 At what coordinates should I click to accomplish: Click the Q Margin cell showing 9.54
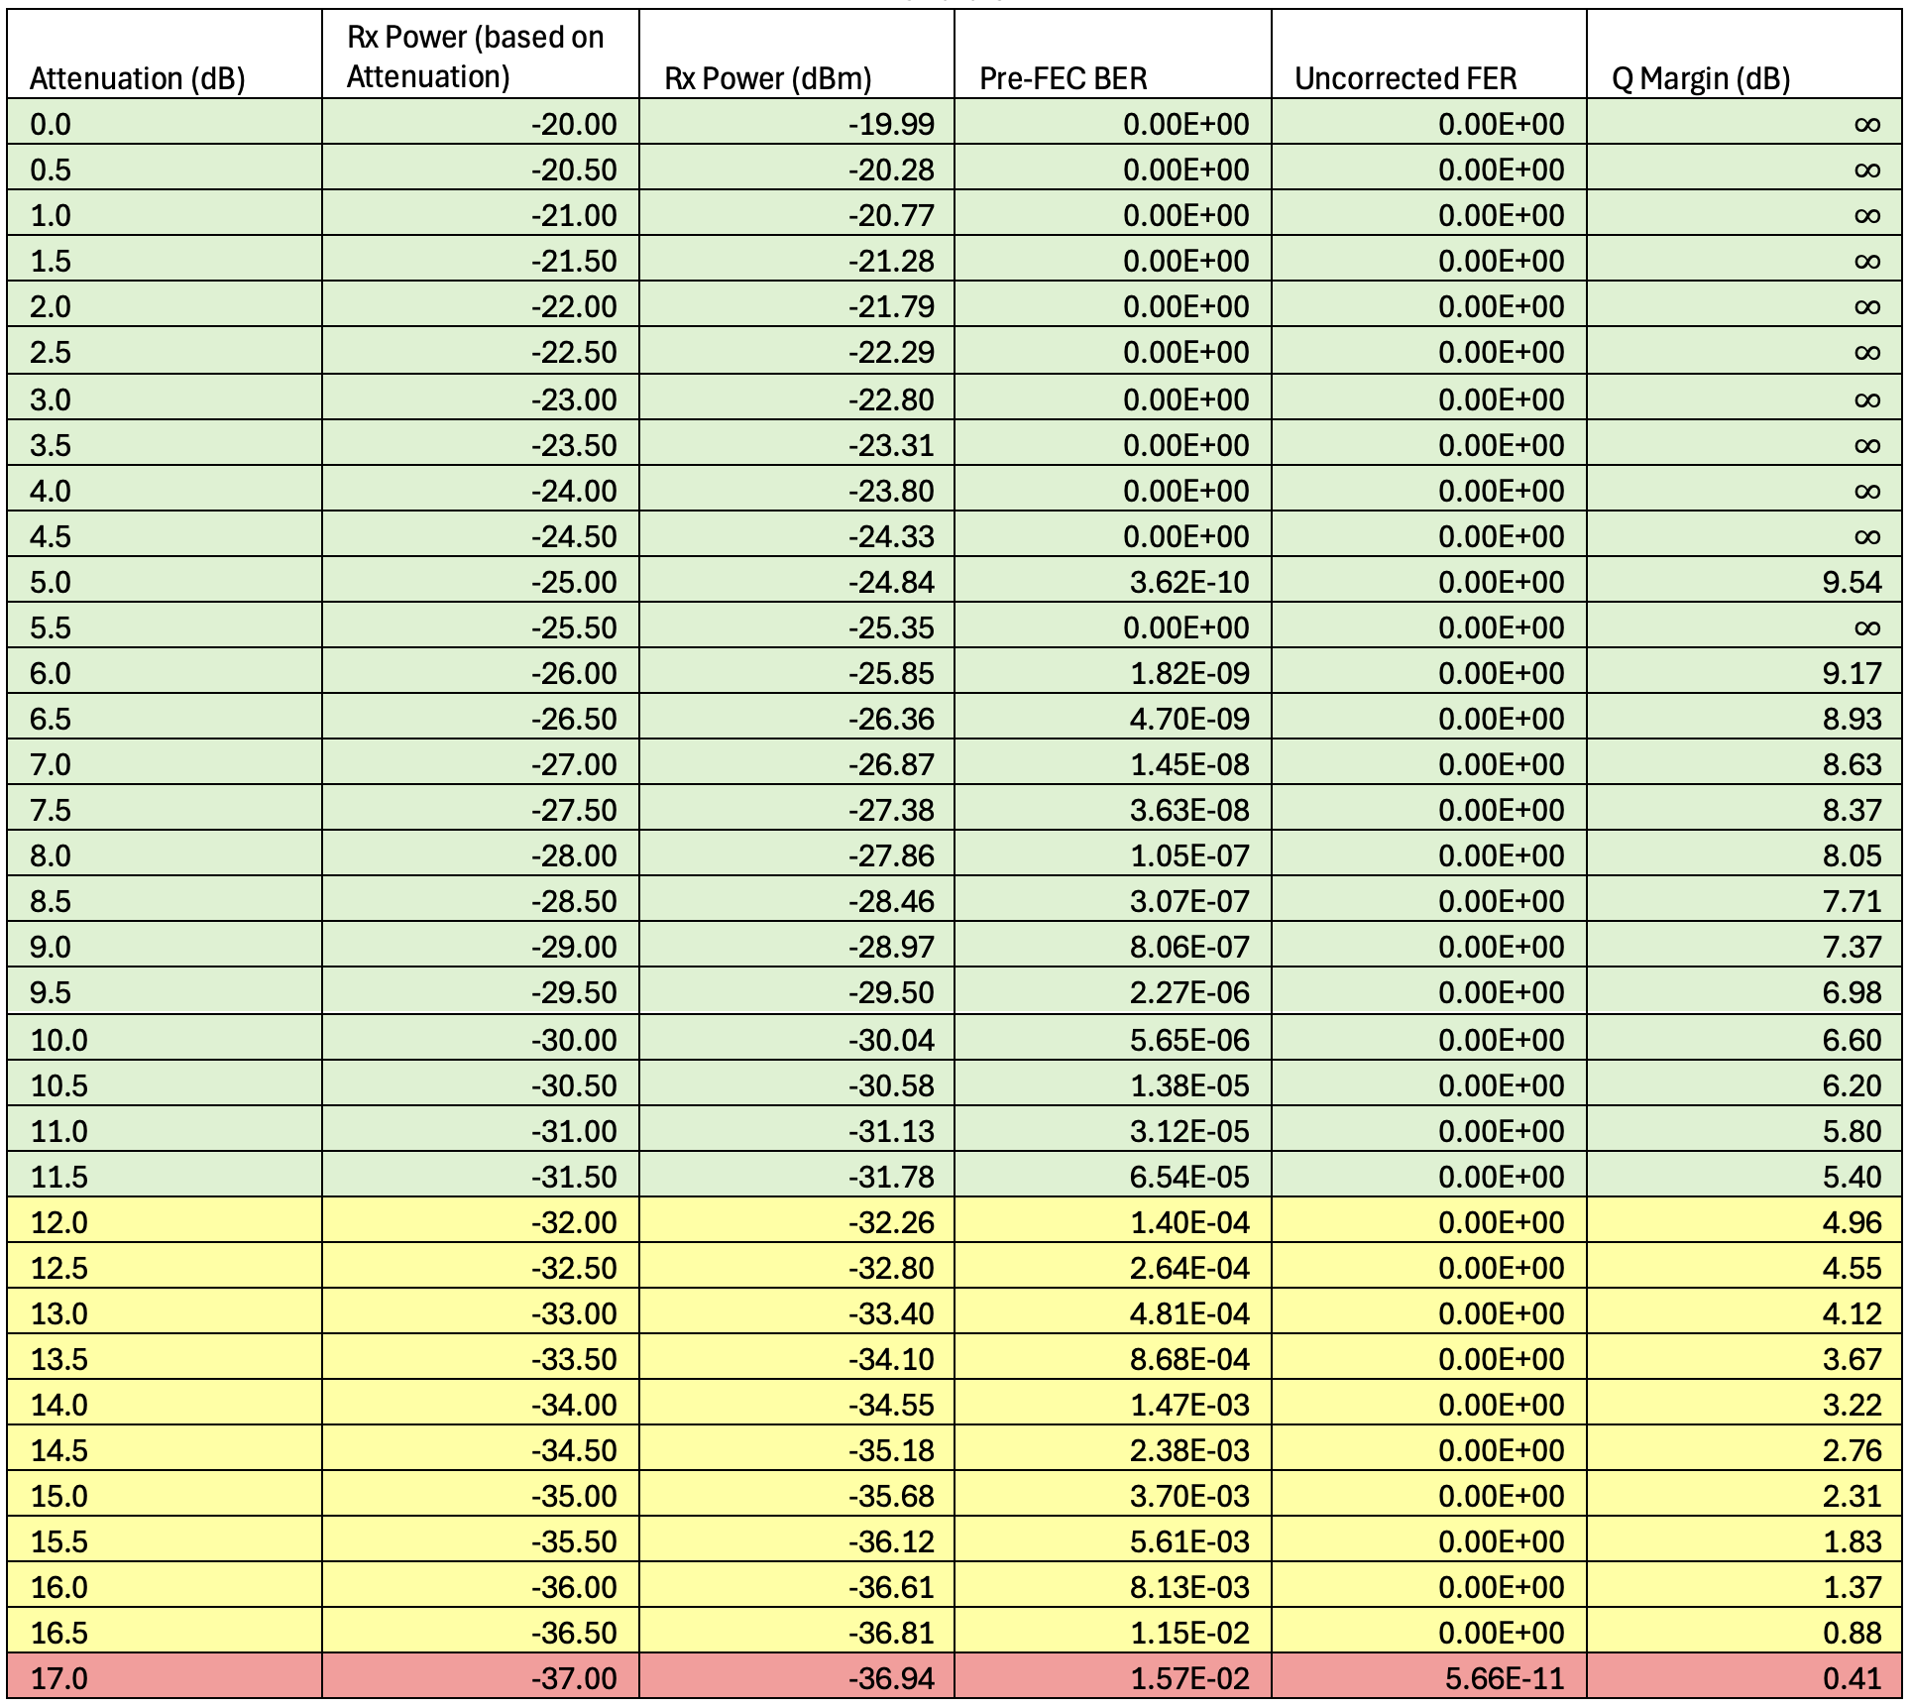pos(1744,580)
